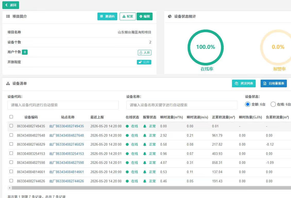Open 编辑 gear settings button
The width and height of the screenshot is (291, 198).
point(145,16)
